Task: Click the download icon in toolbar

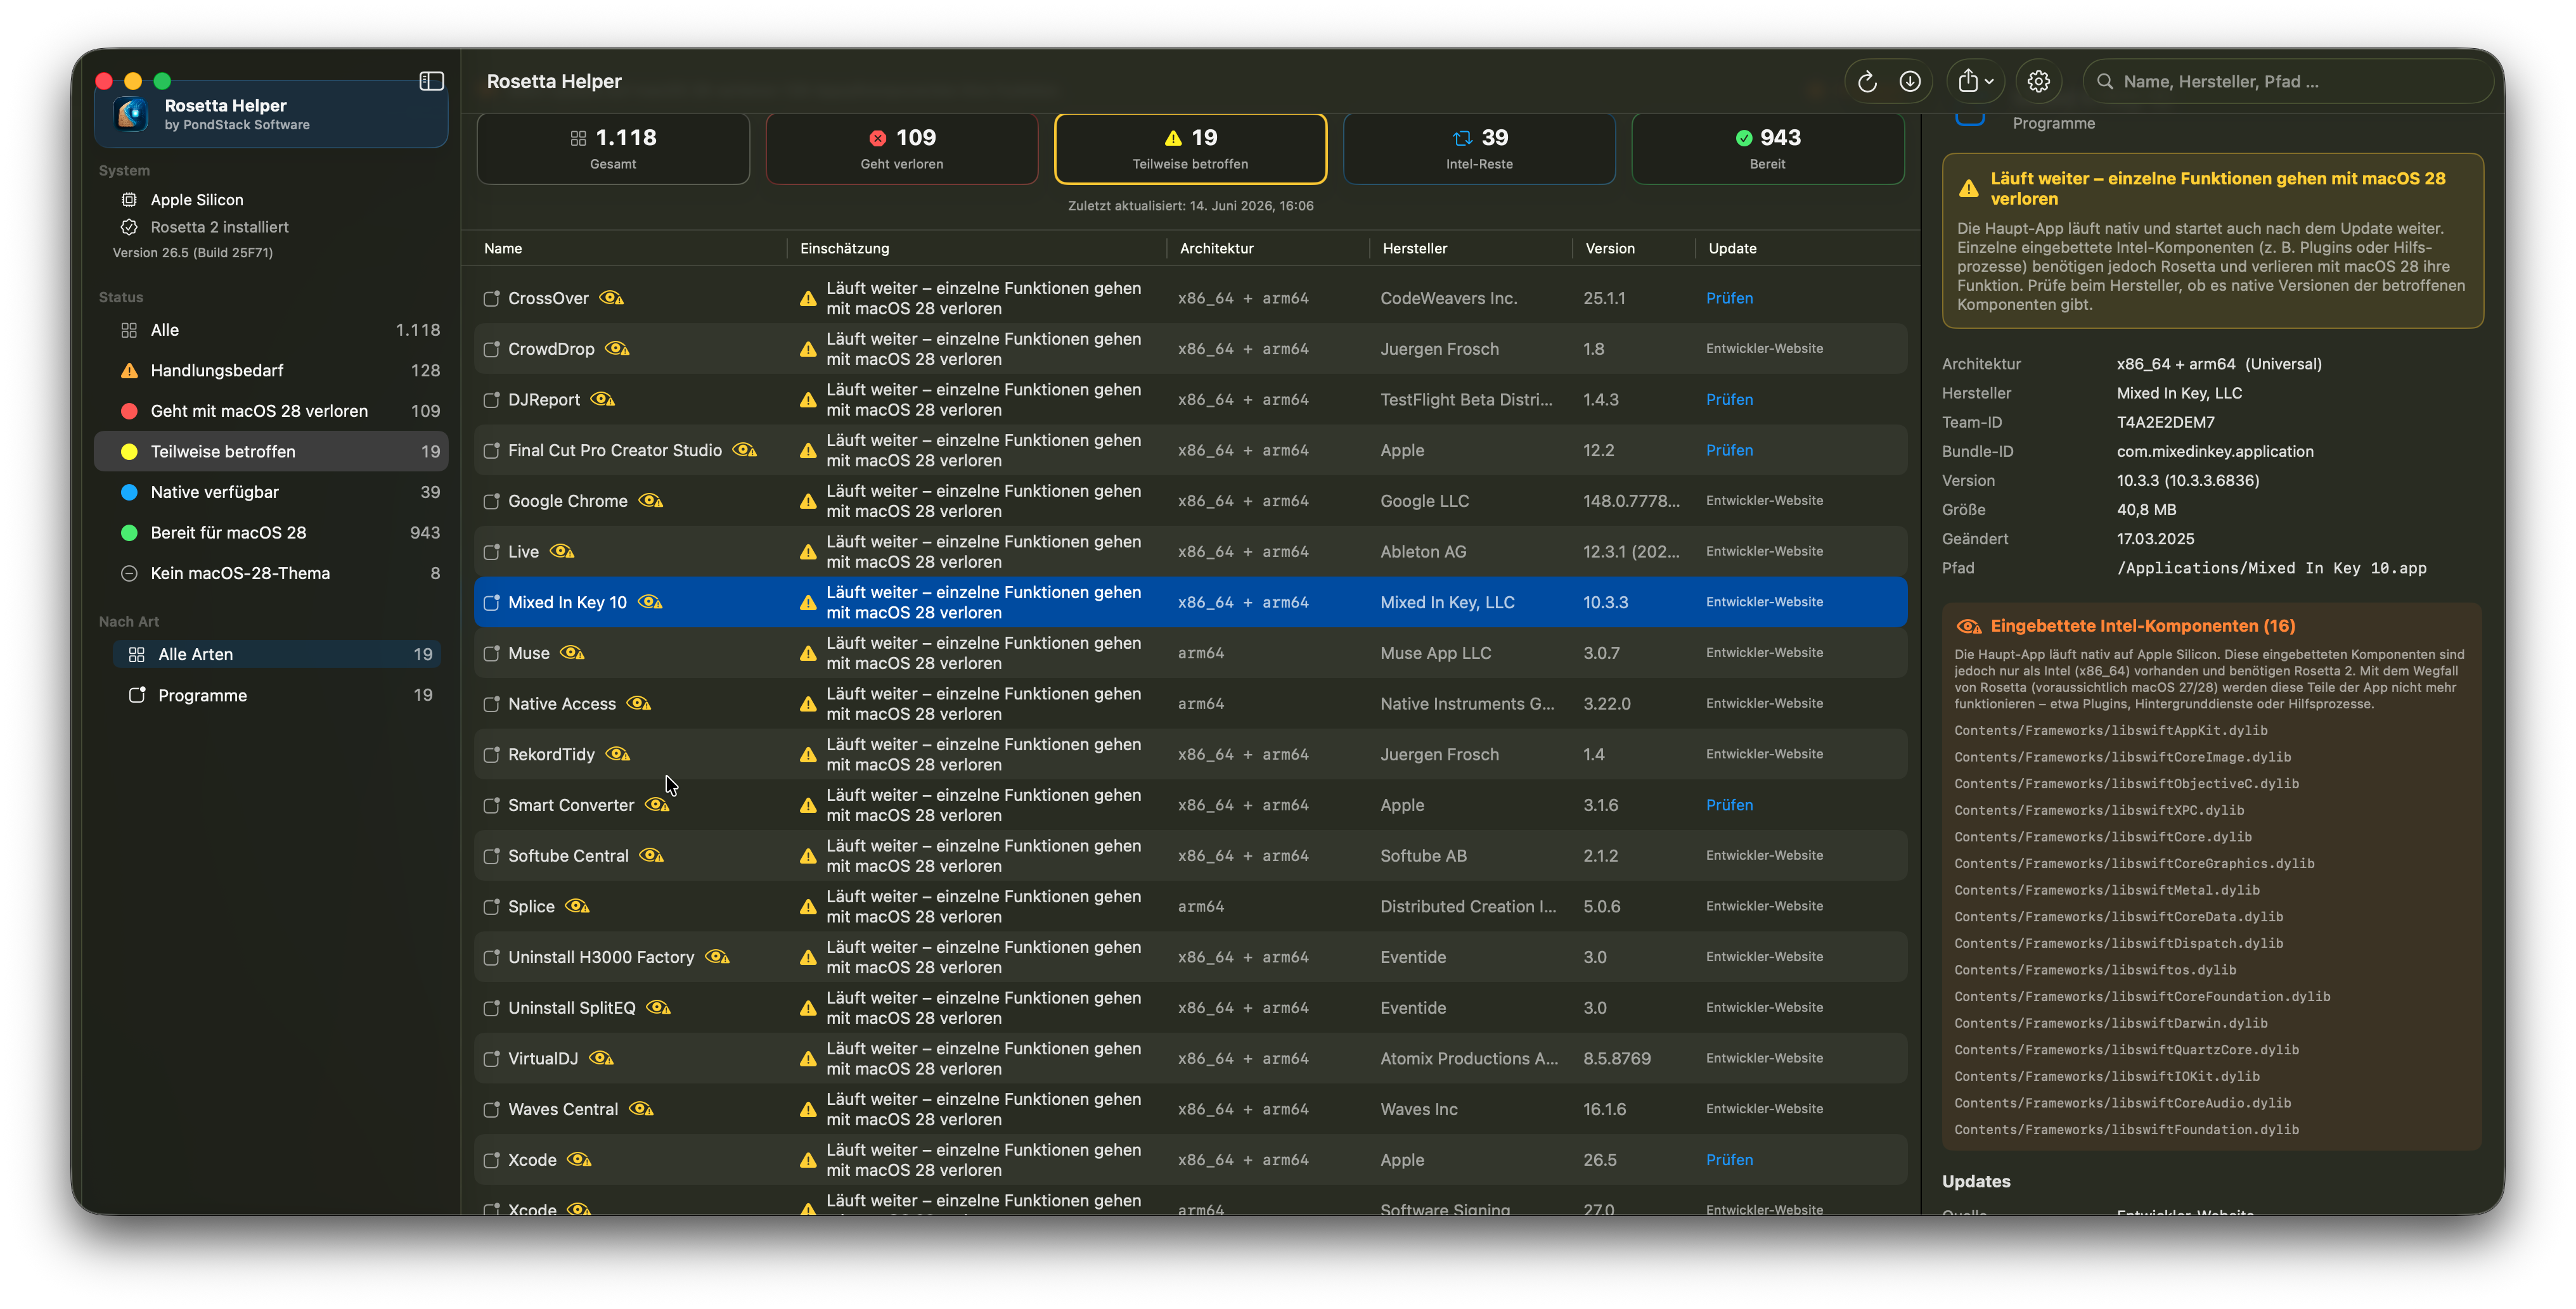Action: (1909, 82)
